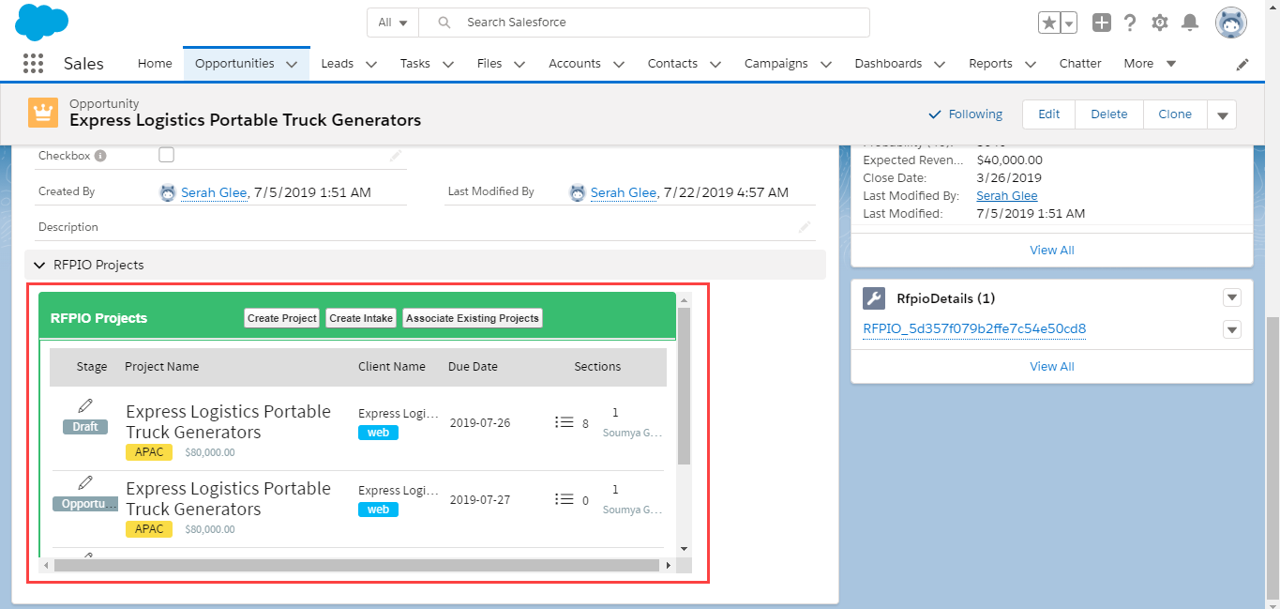Open the Reports tab
1280x609 pixels.
click(x=990, y=64)
